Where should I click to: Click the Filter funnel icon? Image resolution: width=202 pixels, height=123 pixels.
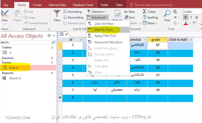click(x=57, y=14)
